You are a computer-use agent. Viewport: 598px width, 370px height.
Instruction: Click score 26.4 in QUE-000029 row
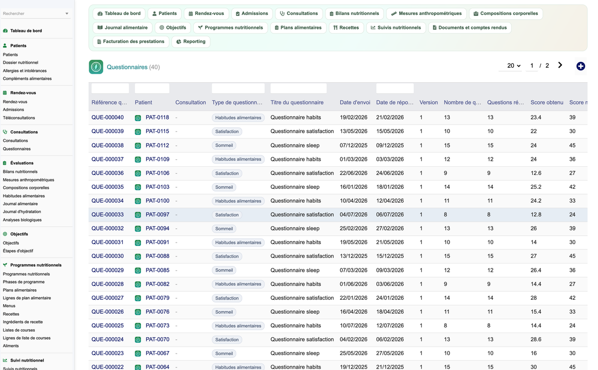[536, 270]
